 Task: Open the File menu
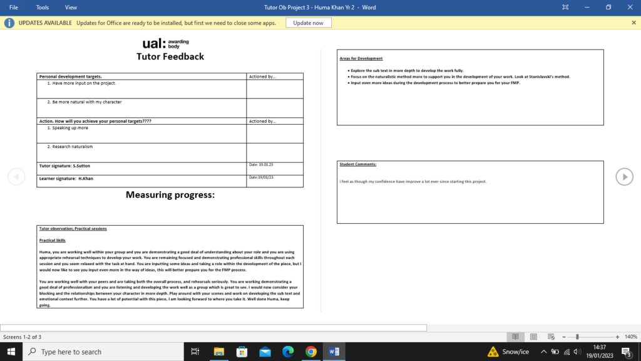tap(14, 8)
